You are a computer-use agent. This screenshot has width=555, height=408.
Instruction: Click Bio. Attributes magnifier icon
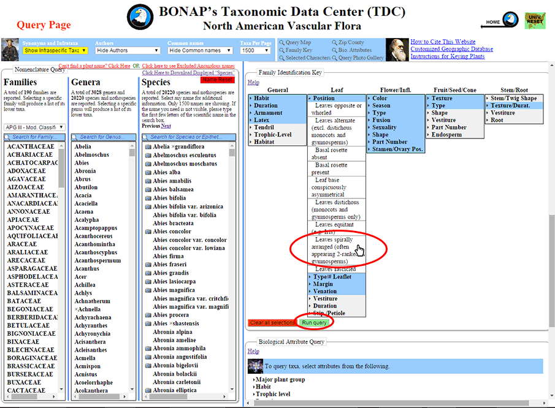(x=334, y=50)
